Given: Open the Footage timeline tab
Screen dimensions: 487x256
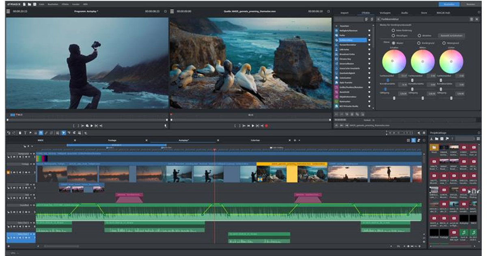Looking at the screenshot, I should pyautogui.click(x=112, y=140).
